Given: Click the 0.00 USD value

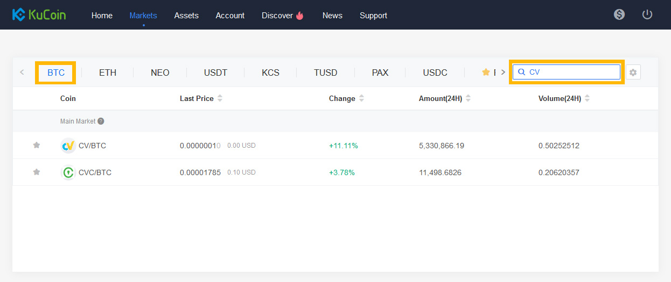Looking at the screenshot, I should click(x=241, y=146).
